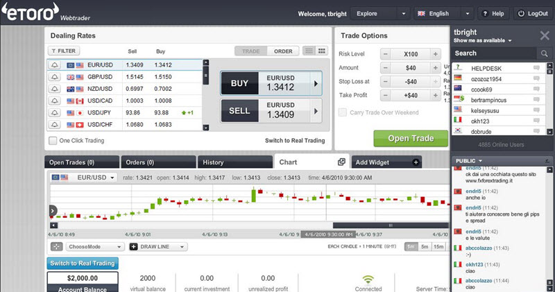Click the alert bell icon for USD/CHF
Screen dimensions: 555x292
pyautogui.click(x=55, y=125)
